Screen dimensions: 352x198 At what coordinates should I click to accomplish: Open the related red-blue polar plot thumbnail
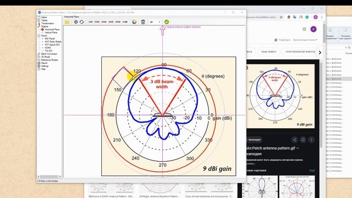tap(297, 187)
